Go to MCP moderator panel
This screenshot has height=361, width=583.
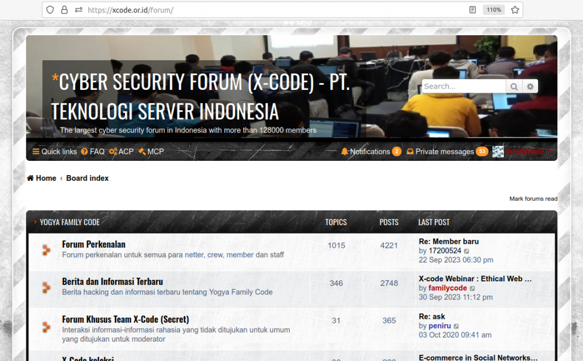pyautogui.click(x=151, y=152)
